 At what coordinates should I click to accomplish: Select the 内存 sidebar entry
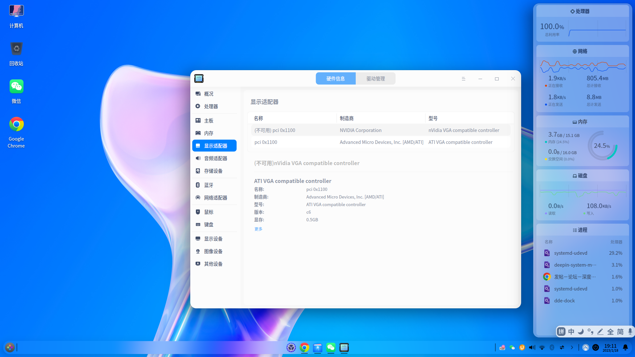(x=214, y=133)
